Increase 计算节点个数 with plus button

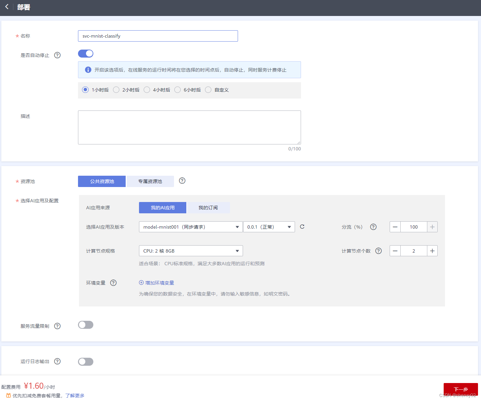coord(432,251)
